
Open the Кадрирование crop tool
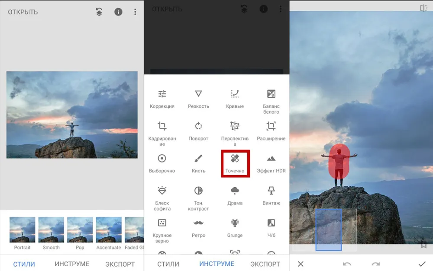162,134
